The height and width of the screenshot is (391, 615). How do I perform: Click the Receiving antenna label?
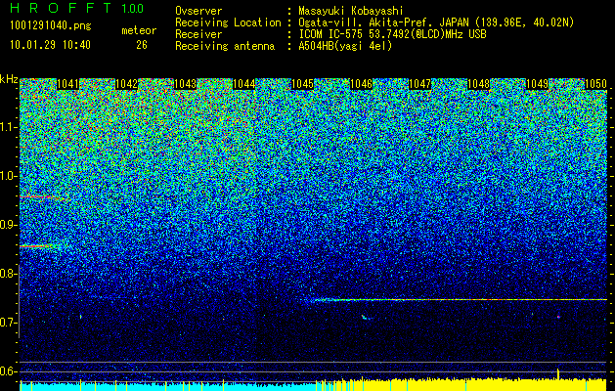(225, 46)
